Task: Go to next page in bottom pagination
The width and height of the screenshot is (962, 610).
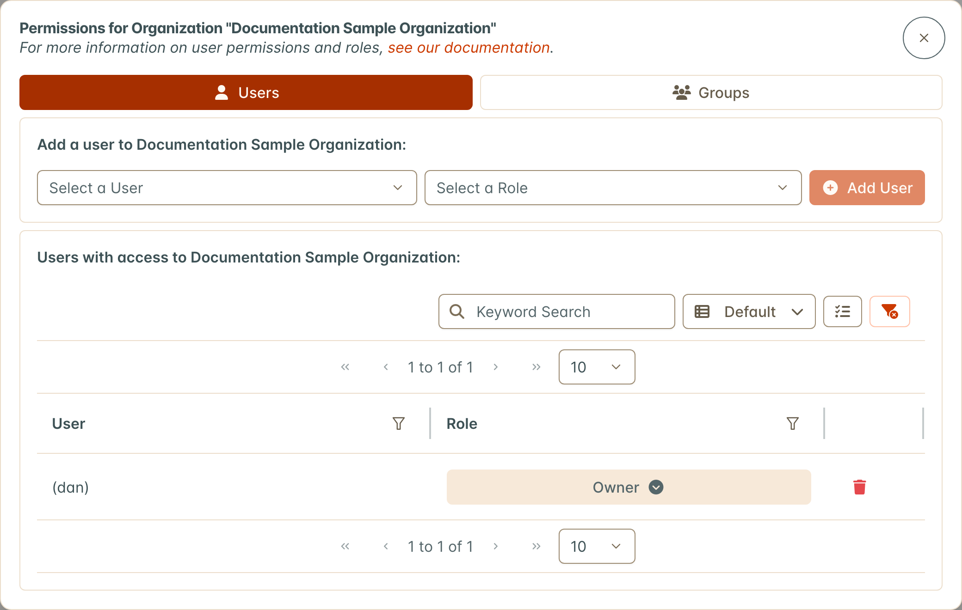Action: pos(495,546)
